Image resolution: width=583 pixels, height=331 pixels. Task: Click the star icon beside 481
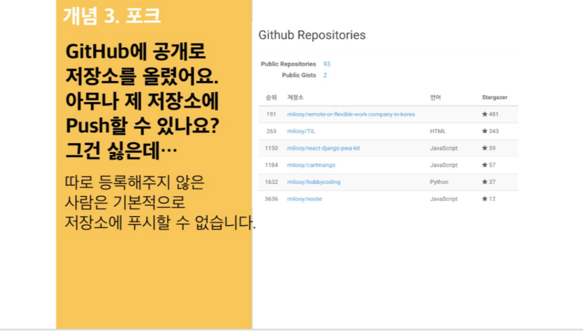[485, 114]
